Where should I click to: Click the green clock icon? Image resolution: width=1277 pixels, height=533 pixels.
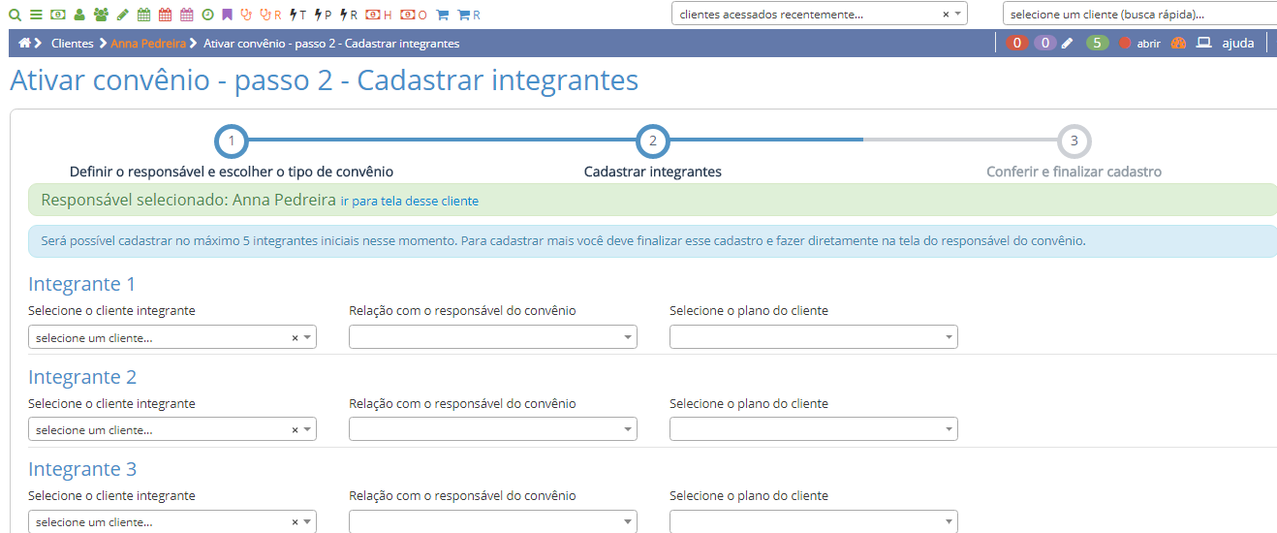207,16
